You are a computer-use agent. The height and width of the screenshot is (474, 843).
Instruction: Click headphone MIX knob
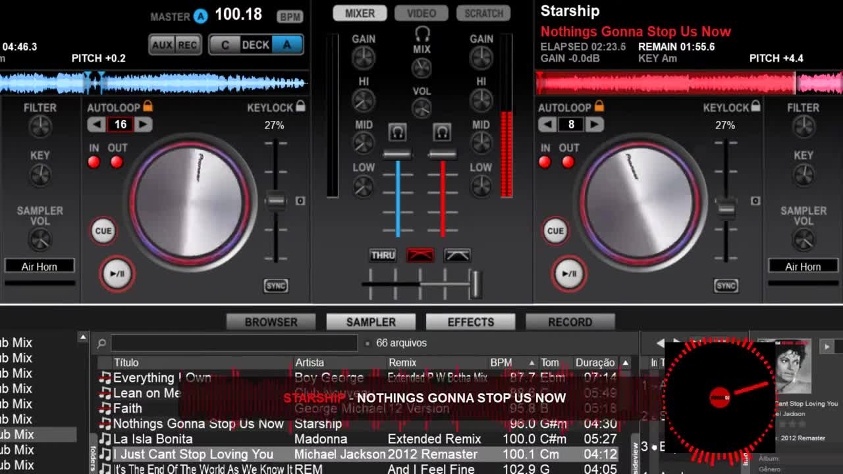[421, 67]
